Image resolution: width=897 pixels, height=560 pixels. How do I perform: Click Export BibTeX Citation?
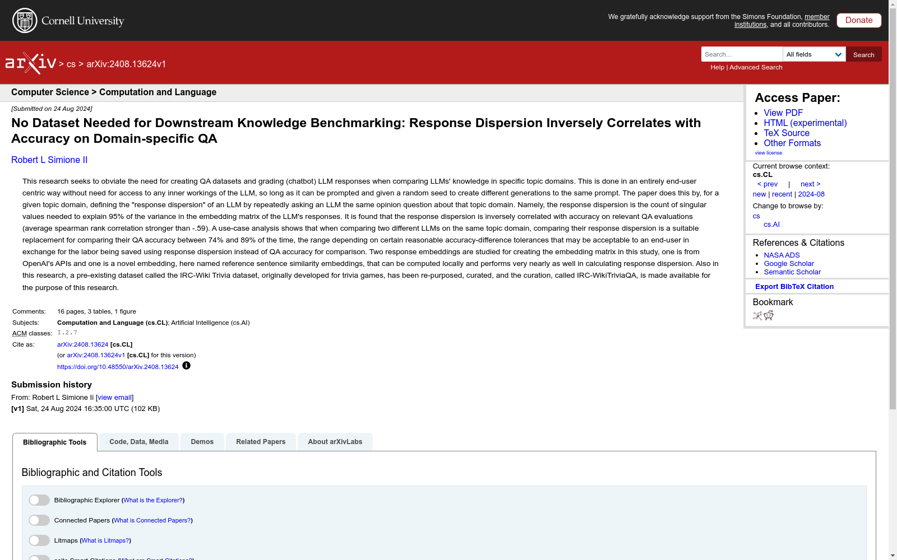794,287
